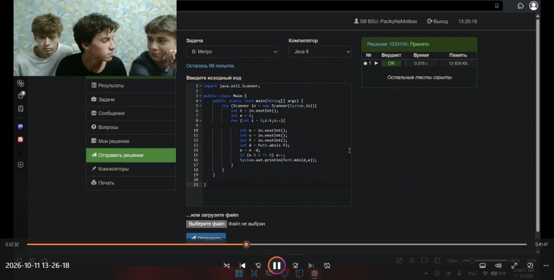
Task: Pause the video playback
Action: (276, 265)
